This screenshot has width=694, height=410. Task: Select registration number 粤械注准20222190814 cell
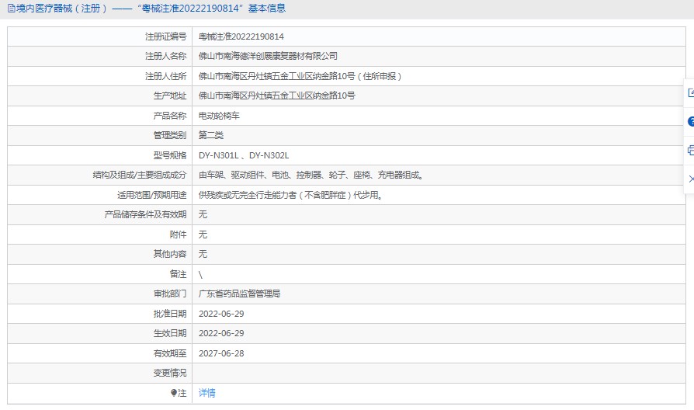(x=241, y=36)
